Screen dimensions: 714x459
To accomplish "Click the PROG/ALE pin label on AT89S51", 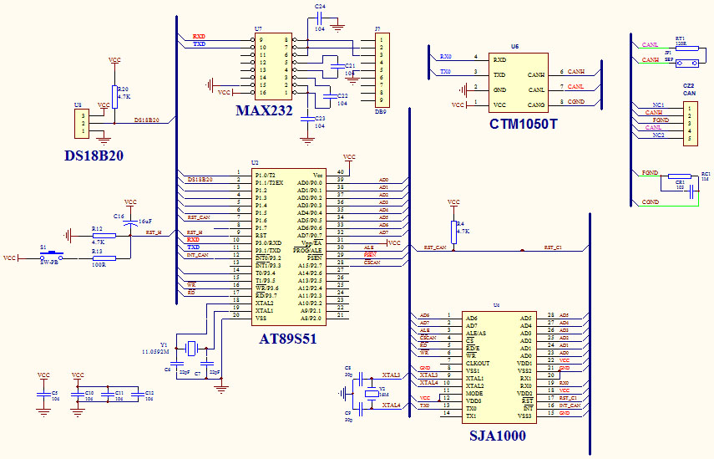I will tap(307, 250).
